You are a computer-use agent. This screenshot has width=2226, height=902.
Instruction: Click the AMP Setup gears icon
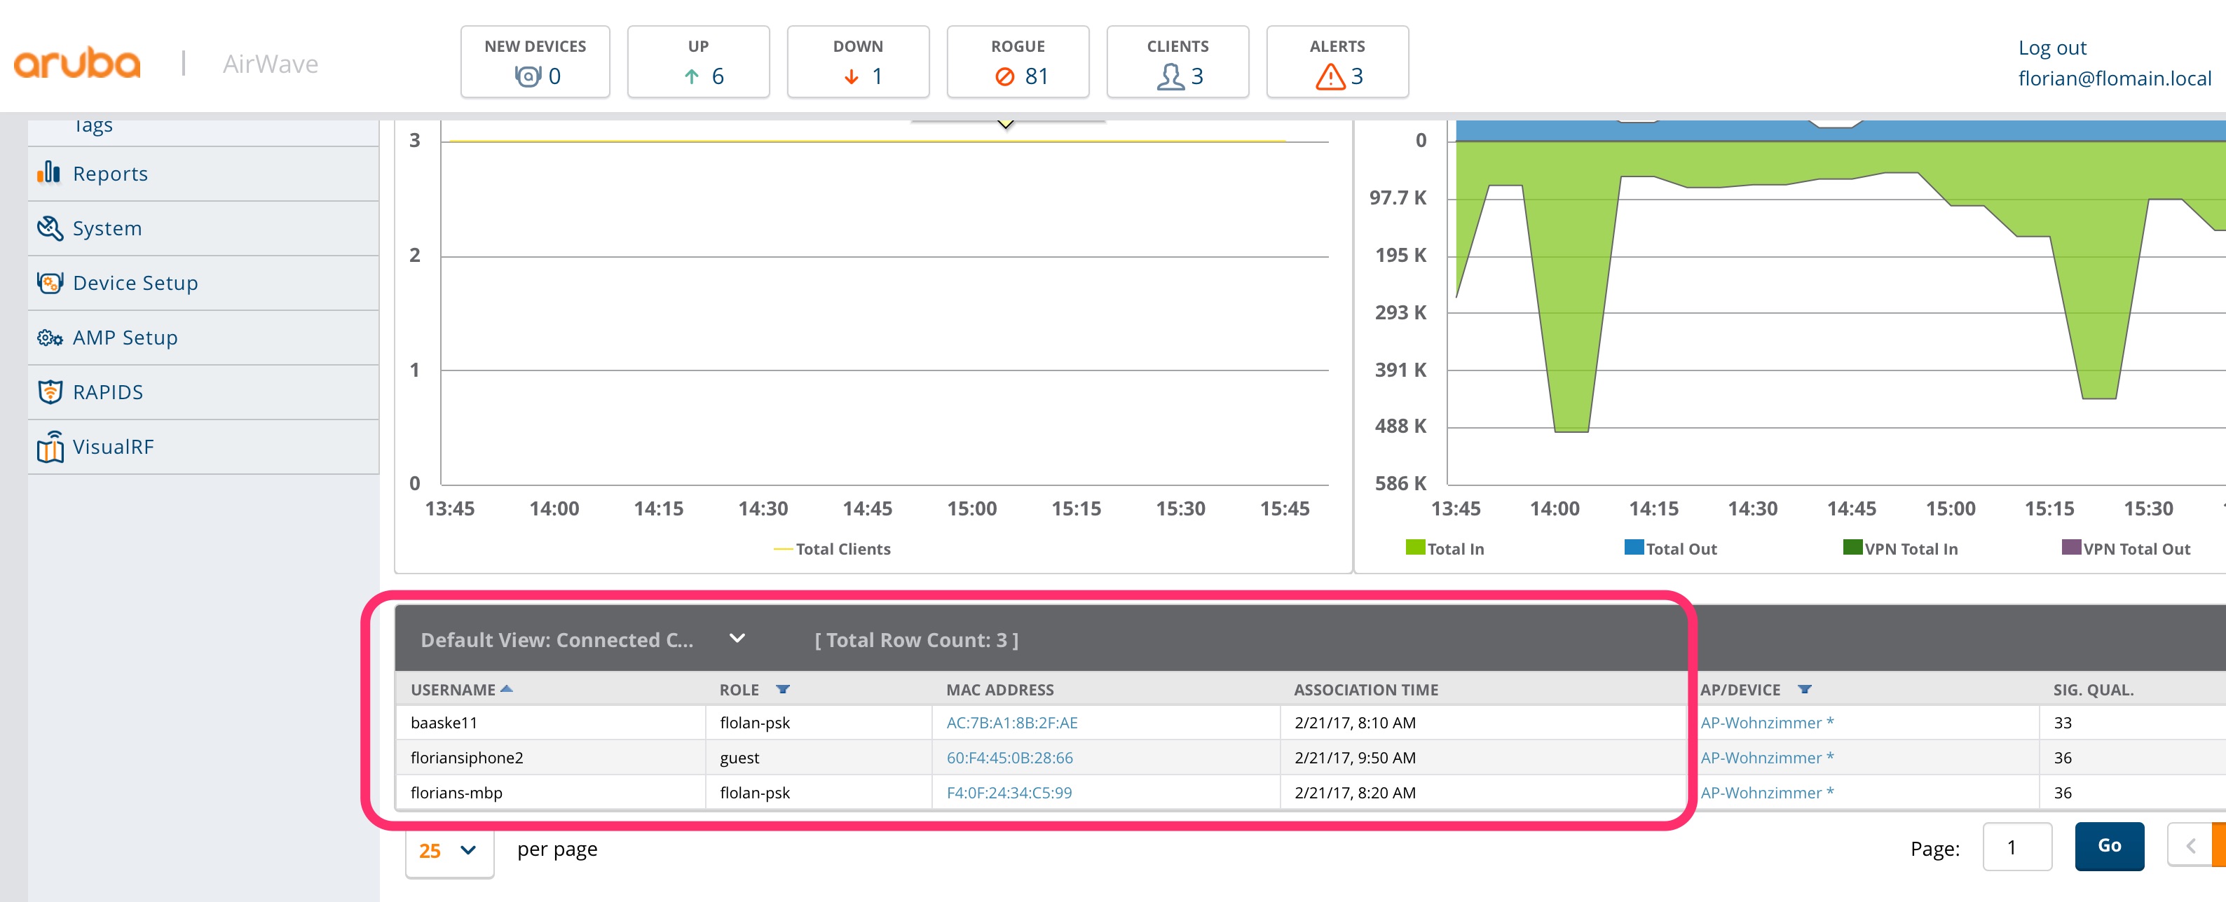[50, 338]
